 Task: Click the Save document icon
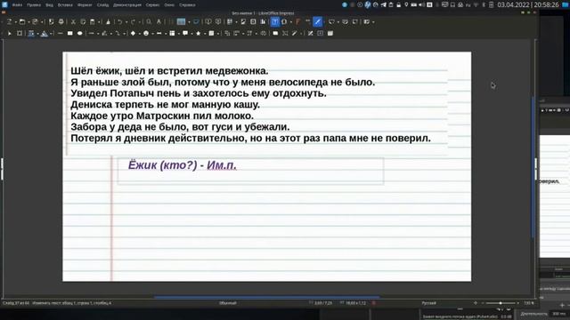[x=35, y=21]
